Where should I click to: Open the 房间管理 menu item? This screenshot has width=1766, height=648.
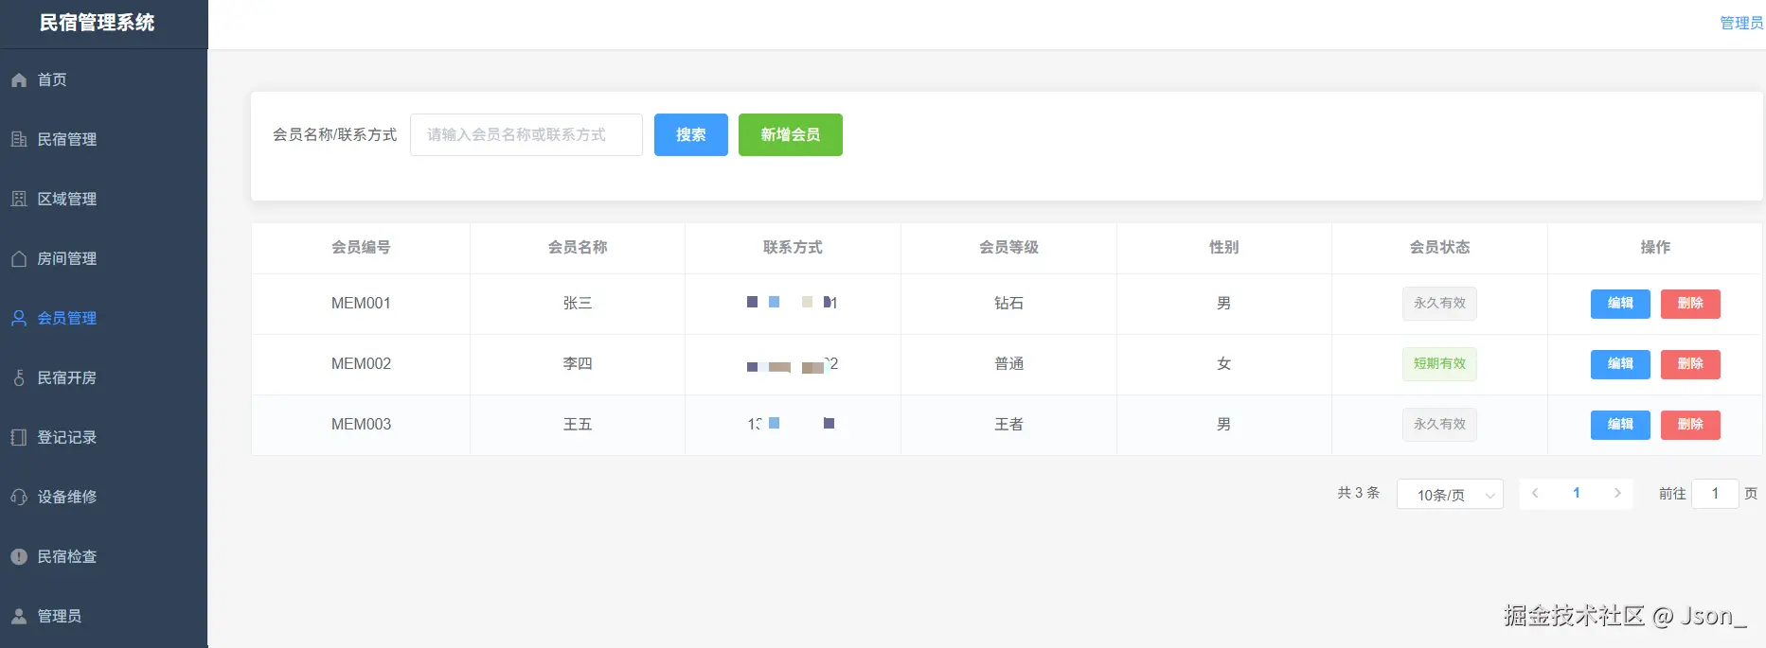coord(103,259)
